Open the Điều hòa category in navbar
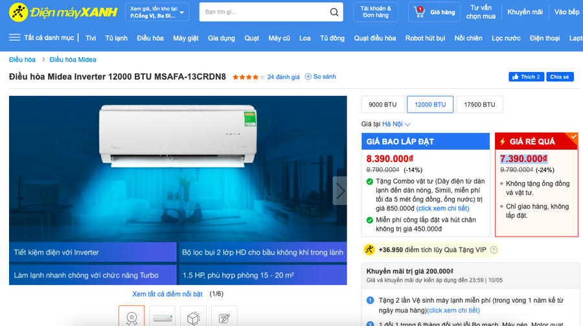 [x=150, y=38]
